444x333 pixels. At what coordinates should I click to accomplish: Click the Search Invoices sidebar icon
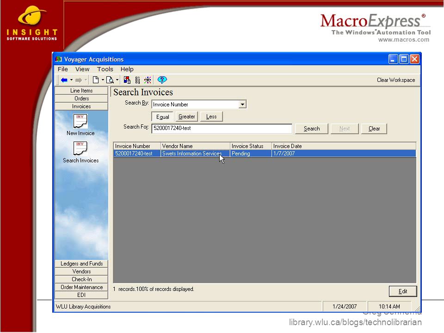(x=80, y=148)
